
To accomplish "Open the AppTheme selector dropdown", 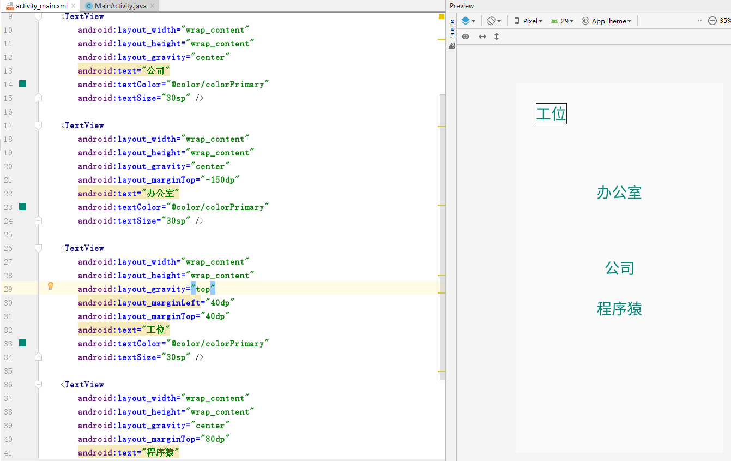I will [607, 21].
